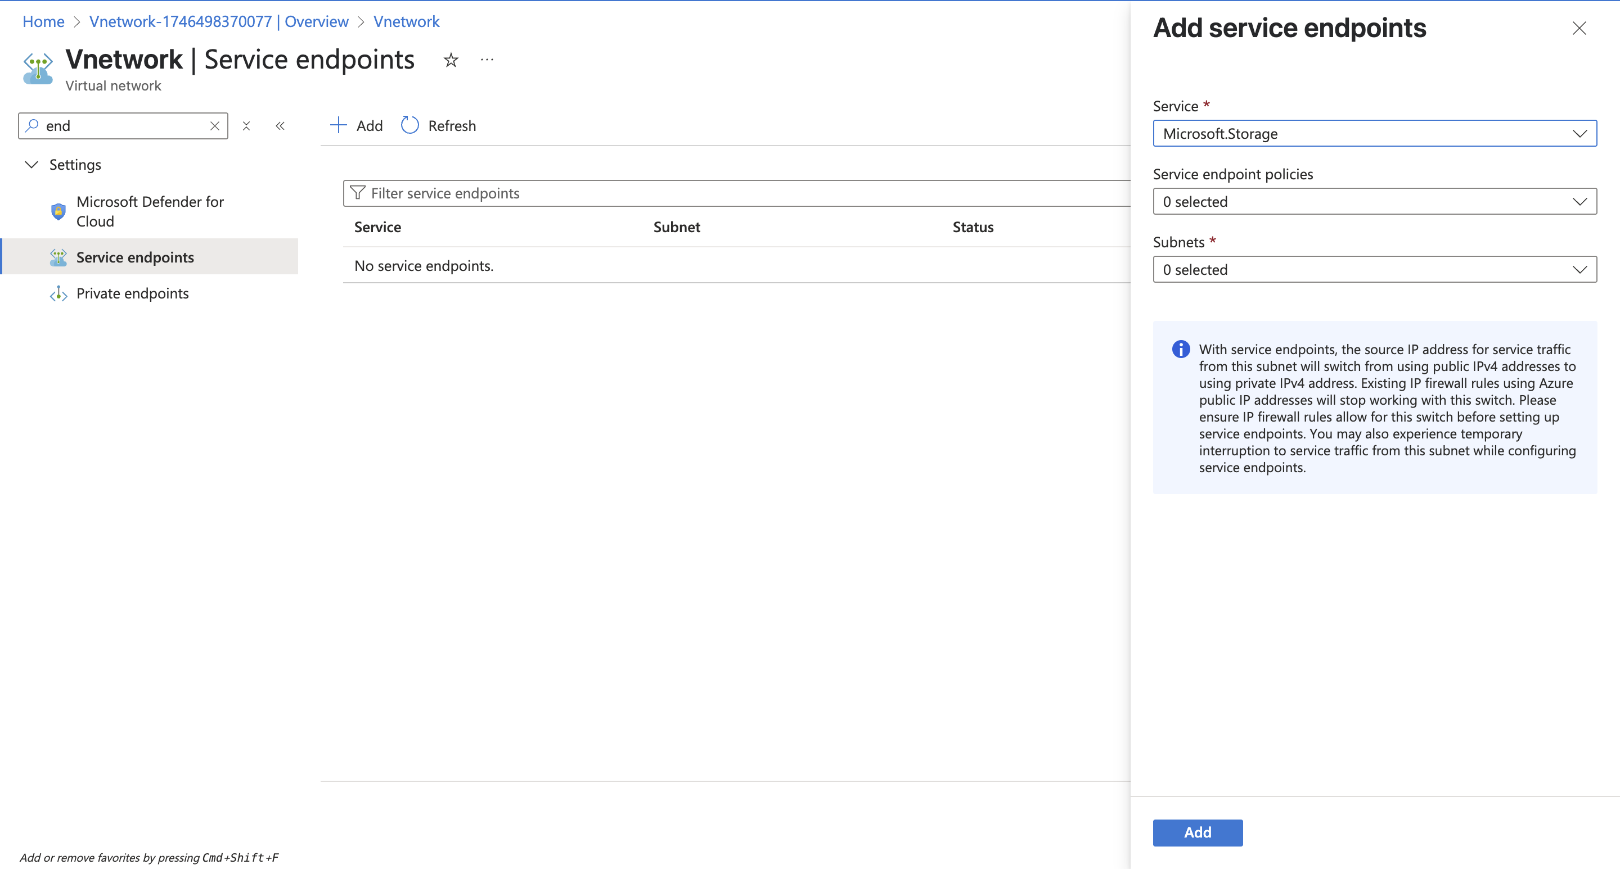
Task: Open the Service endpoint policies dropdown
Action: point(1374,201)
